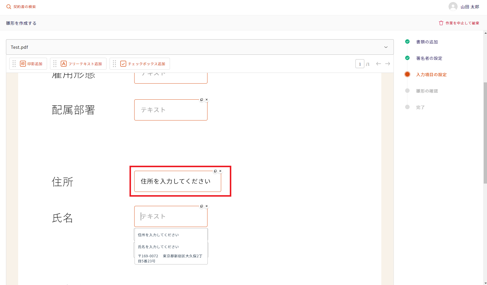The width and height of the screenshot is (487, 285).
Task: Go to 署名者の設定 step
Action: pyautogui.click(x=429, y=58)
